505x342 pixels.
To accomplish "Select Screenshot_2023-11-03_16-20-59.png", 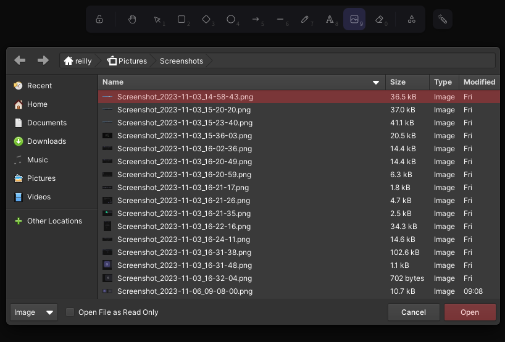I will pos(299,175).
